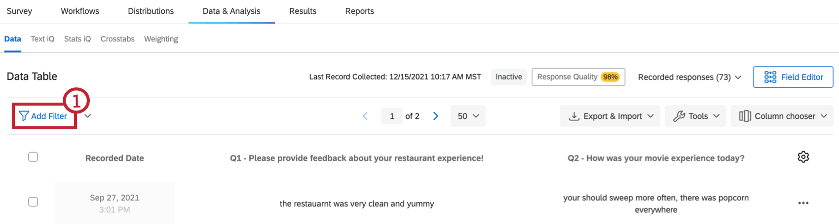Open the Tools dropdown menu
The width and height of the screenshot is (839, 224).
tap(695, 116)
